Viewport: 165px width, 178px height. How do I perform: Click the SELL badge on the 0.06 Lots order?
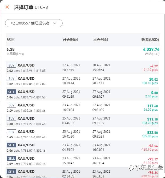point(11,145)
